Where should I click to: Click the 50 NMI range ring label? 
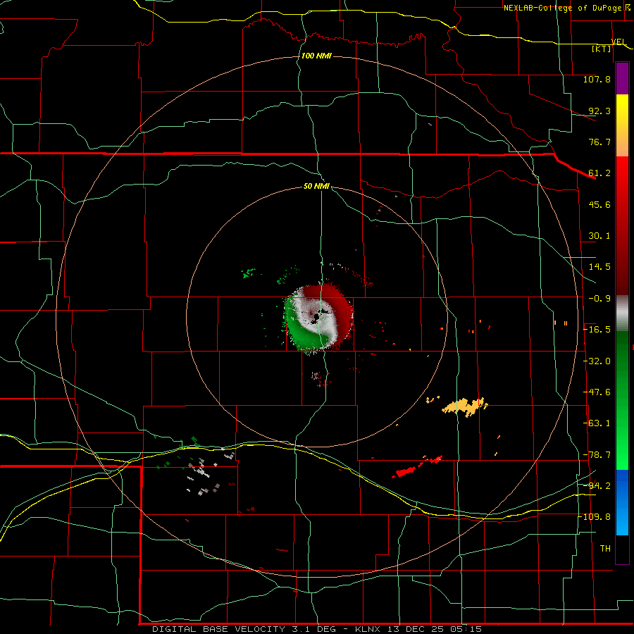point(316,186)
